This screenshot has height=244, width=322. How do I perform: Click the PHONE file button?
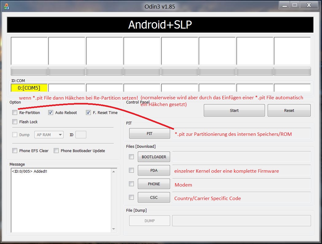(154, 184)
